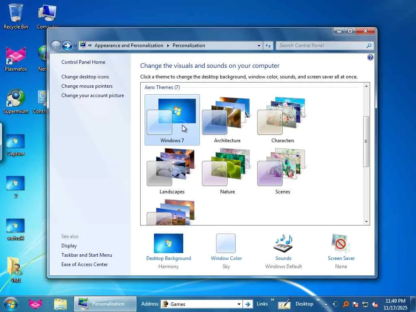This screenshot has height=312, width=416.
Task: Launch Plasmafox from the taskbar pin
Action: pyautogui.click(x=35, y=304)
